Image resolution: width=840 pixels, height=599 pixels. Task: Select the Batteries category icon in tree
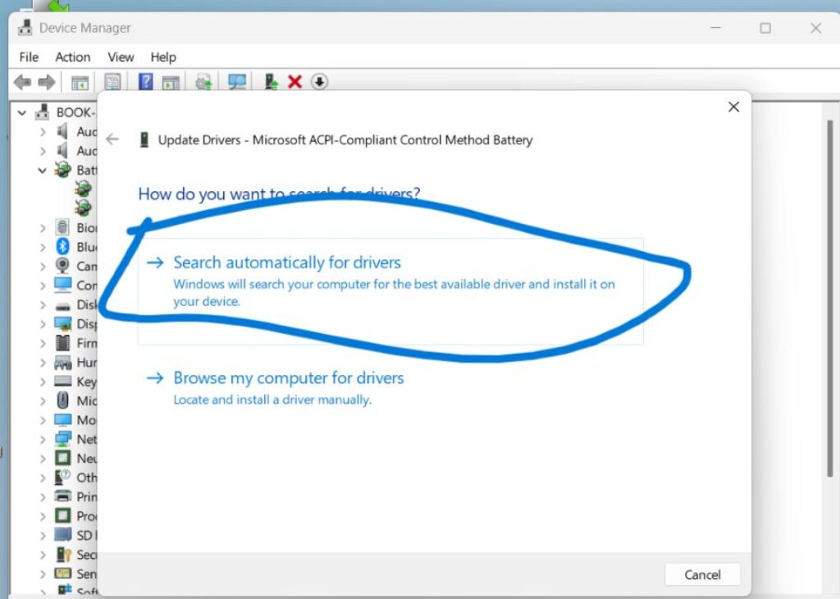click(62, 170)
